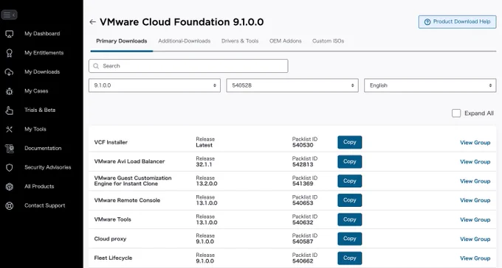Focus the Search input field
Image resolution: width=502 pixels, height=268 pixels.
[188, 66]
